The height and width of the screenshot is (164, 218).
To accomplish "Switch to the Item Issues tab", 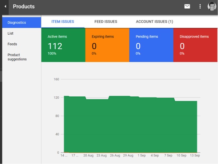I will click(x=63, y=21).
